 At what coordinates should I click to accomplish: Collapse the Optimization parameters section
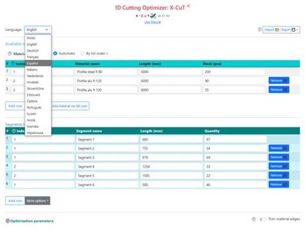(x=8, y=221)
